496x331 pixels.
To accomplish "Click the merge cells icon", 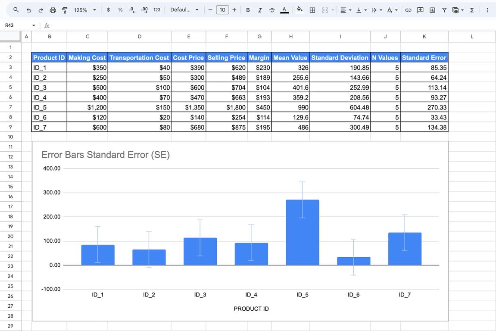I will click(325, 10).
